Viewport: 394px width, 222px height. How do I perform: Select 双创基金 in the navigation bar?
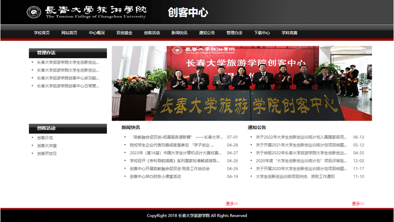125,33
